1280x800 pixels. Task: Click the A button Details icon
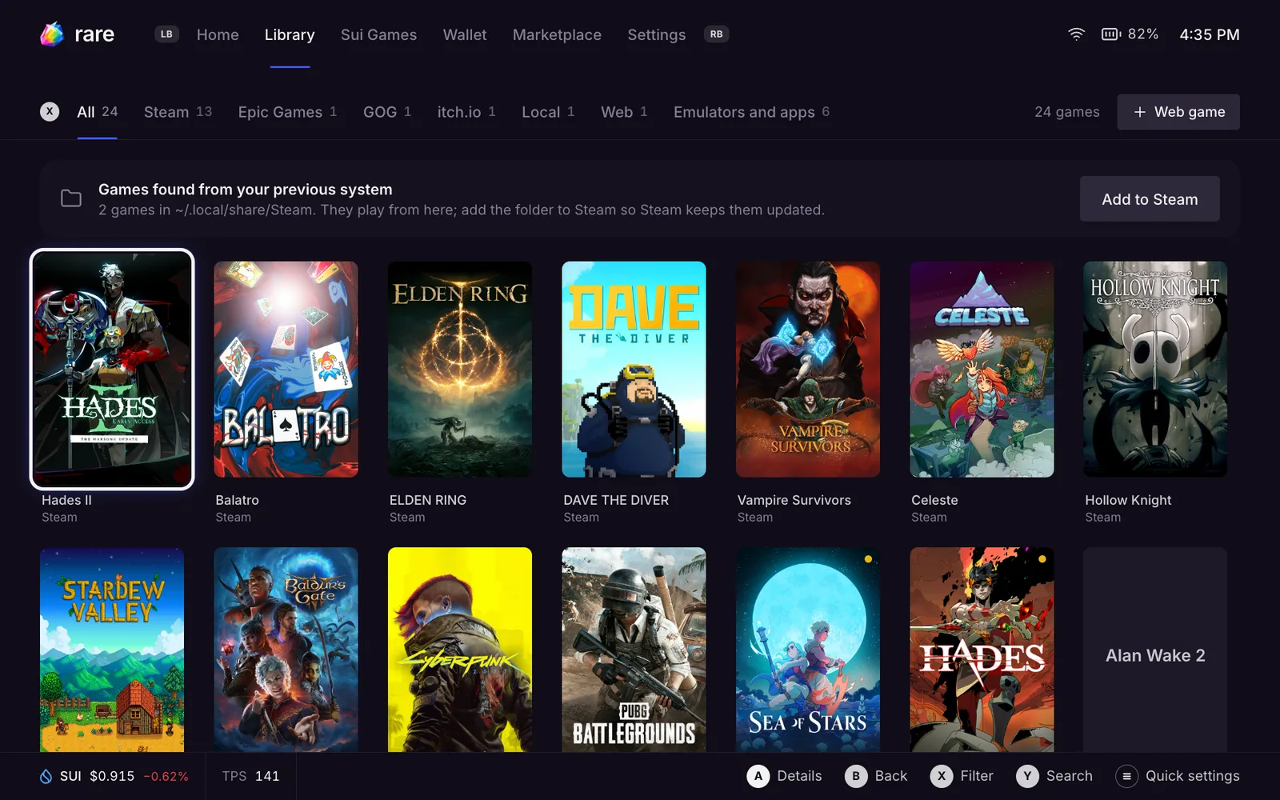pos(758,776)
